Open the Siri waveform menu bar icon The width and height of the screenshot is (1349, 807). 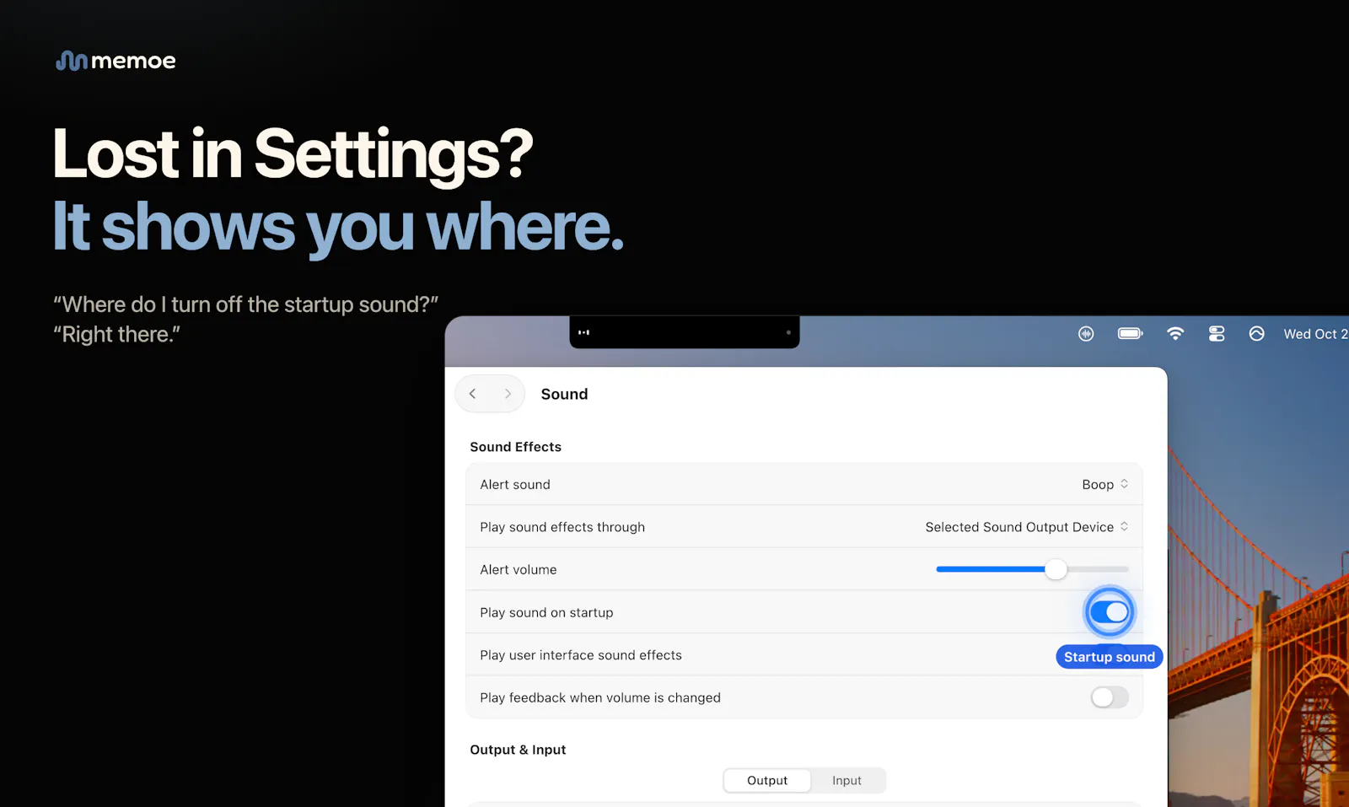click(x=1086, y=334)
